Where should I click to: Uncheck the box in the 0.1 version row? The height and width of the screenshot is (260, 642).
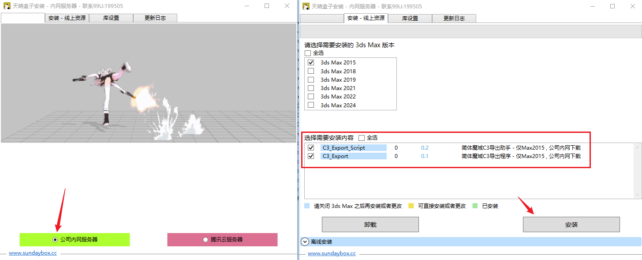point(311,156)
